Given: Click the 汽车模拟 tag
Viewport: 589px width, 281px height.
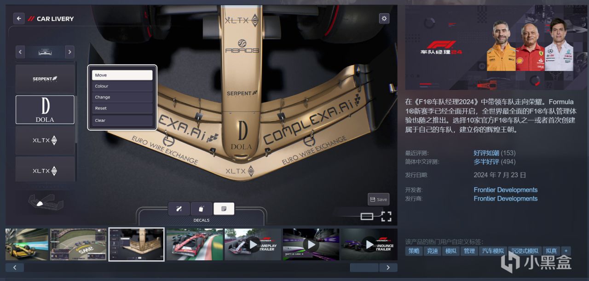Looking at the screenshot, I should tap(493, 251).
